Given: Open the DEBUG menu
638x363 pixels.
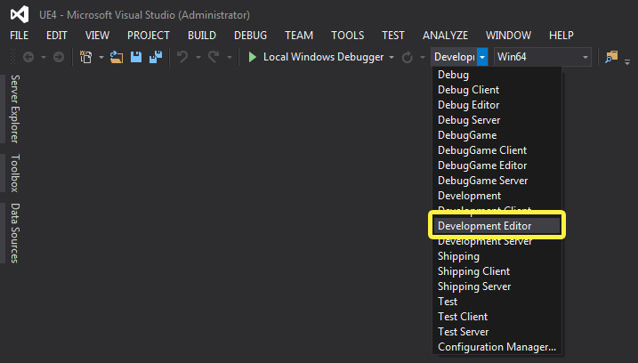Looking at the screenshot, I should (x=250, y=36).
